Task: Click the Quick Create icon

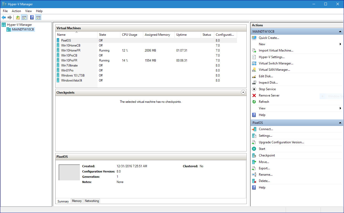Action: (254, 38)
